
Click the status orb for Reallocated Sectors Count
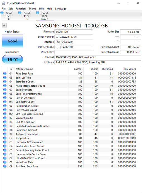pyautogui.click(x=5, y=86)
